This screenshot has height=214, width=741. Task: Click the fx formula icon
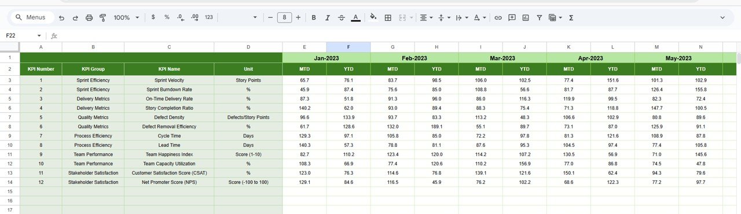click(x=54, y=35)
